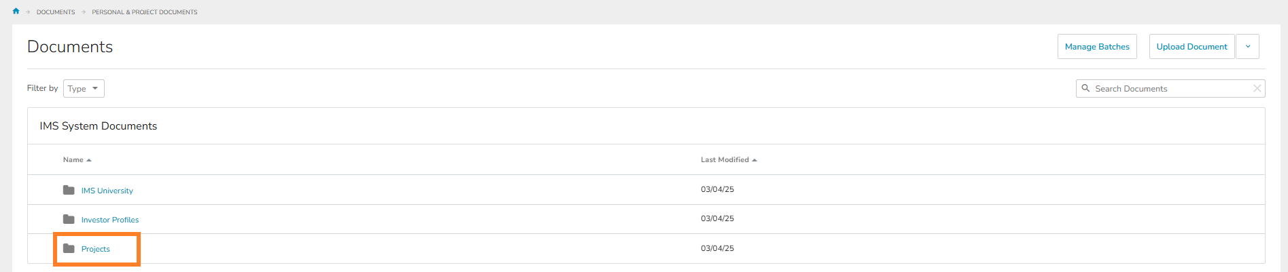
Task: Click the Upload Document button
Action: [x=1191, y=47]
